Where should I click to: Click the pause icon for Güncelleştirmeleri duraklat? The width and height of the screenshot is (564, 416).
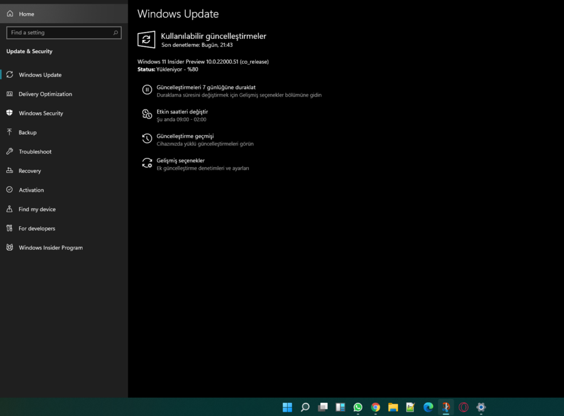pos(147,90)
